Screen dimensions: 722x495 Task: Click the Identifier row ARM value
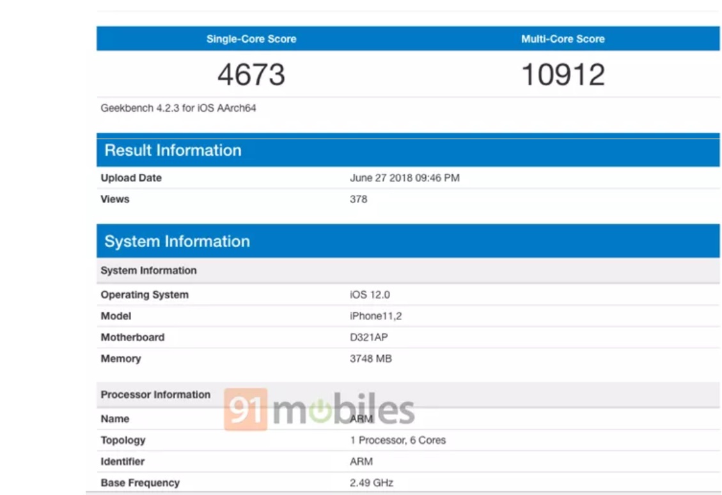pyautogui.click(x=361, y=461)
